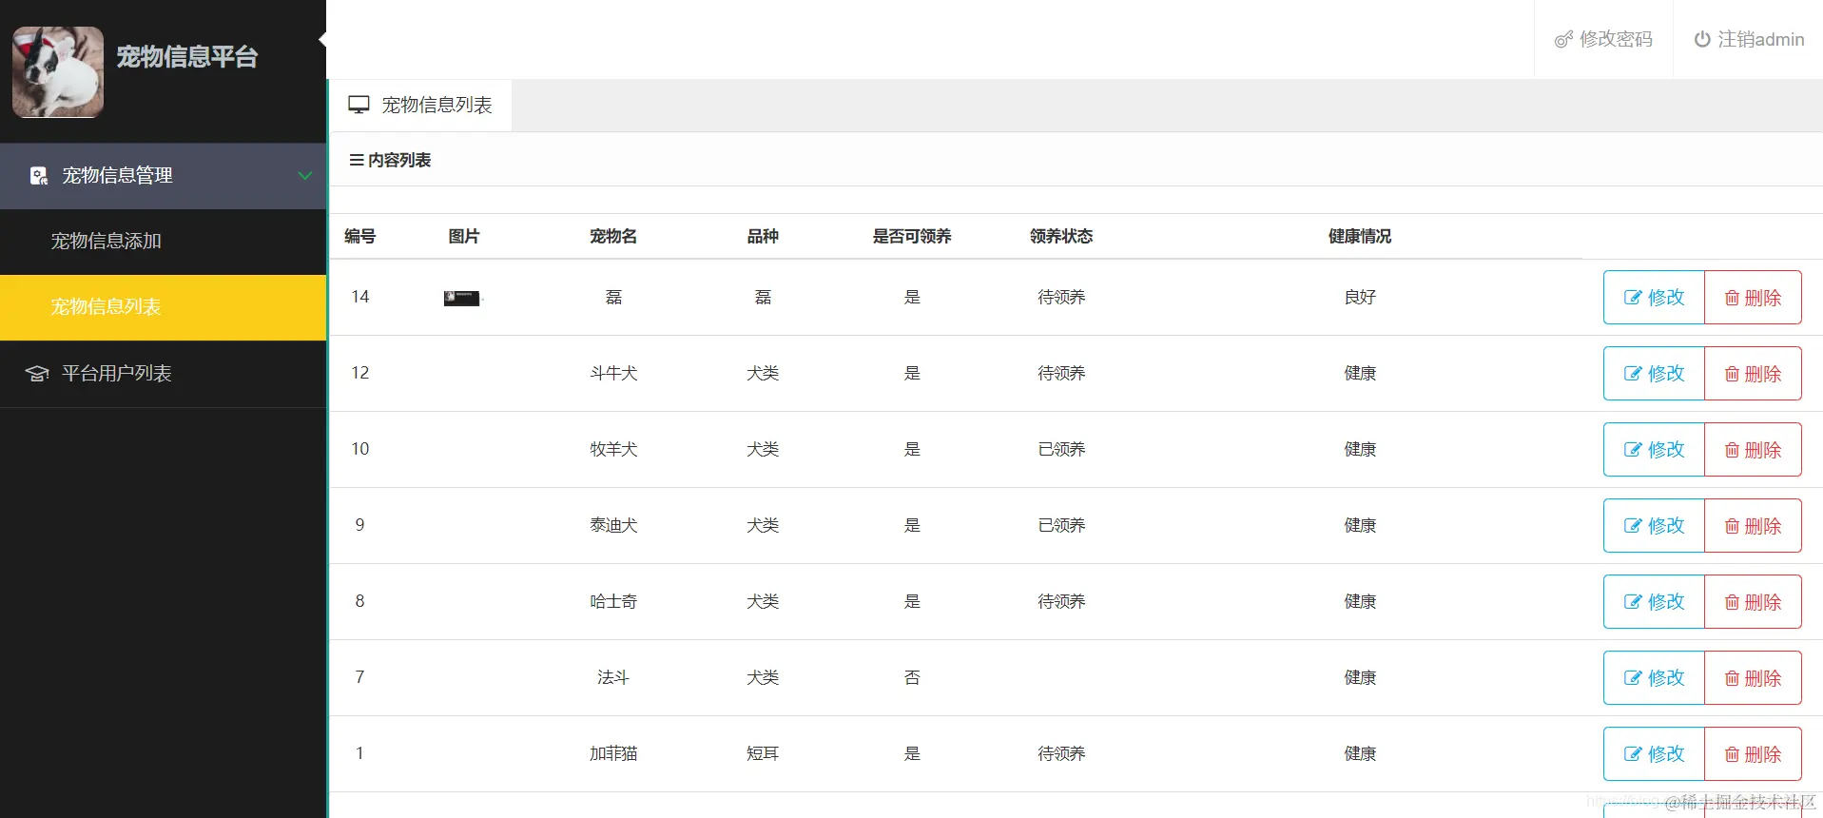The height and width of the screenshot is (818, 1823).
Task: Click the power icon beside 注销admin
Action: [1702, 39]
